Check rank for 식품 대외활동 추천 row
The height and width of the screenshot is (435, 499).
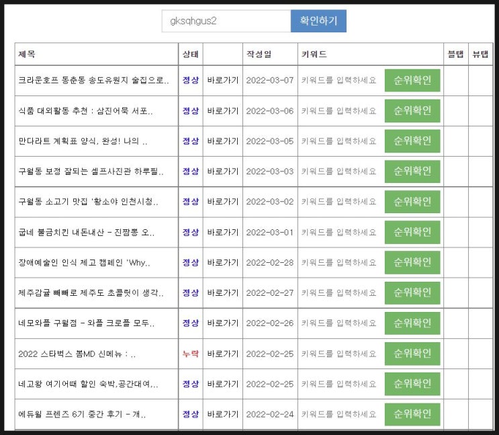pyautogui.click(x=412, y=111)
